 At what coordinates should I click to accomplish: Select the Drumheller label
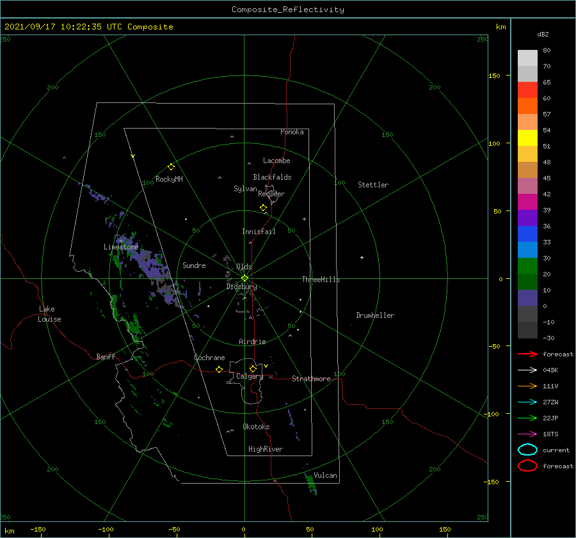375,315
